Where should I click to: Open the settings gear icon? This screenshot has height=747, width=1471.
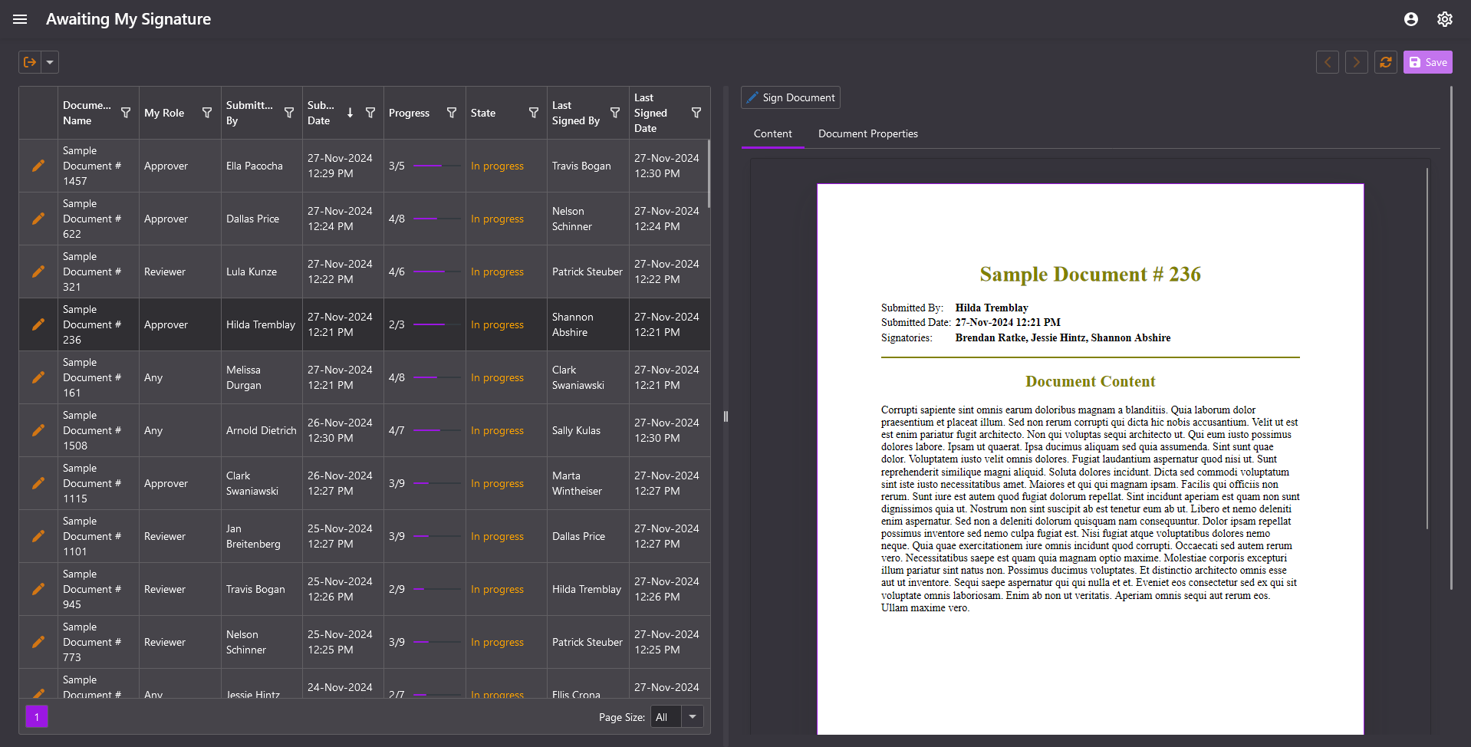tap(1444, 19)
